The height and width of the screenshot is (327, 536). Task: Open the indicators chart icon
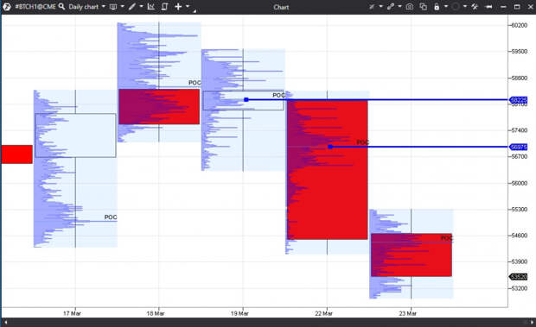(150, 7)
